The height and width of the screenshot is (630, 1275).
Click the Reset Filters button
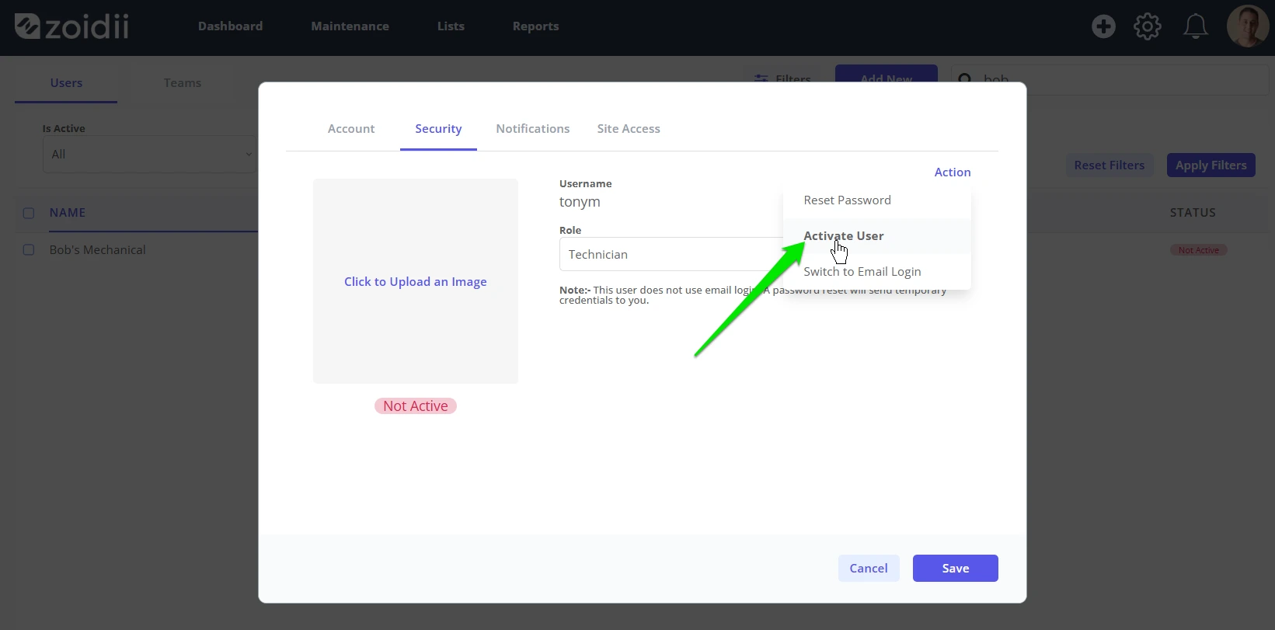tap(1110, 165)
